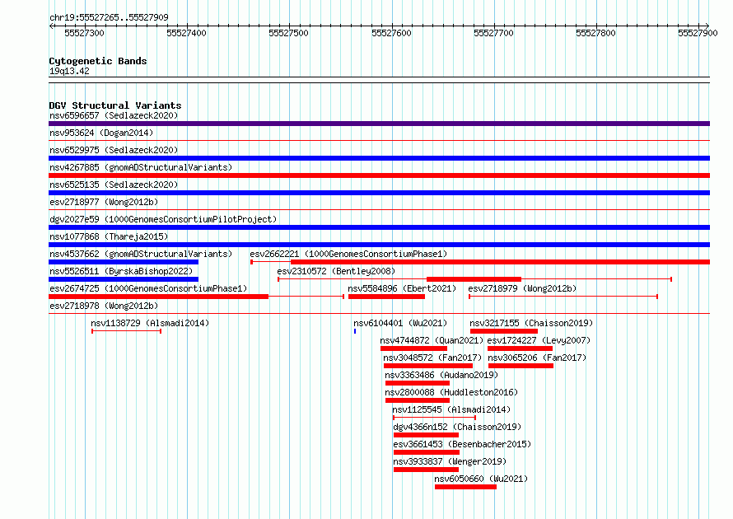Click the DGV Structural Variants track title

pos(115,105)
